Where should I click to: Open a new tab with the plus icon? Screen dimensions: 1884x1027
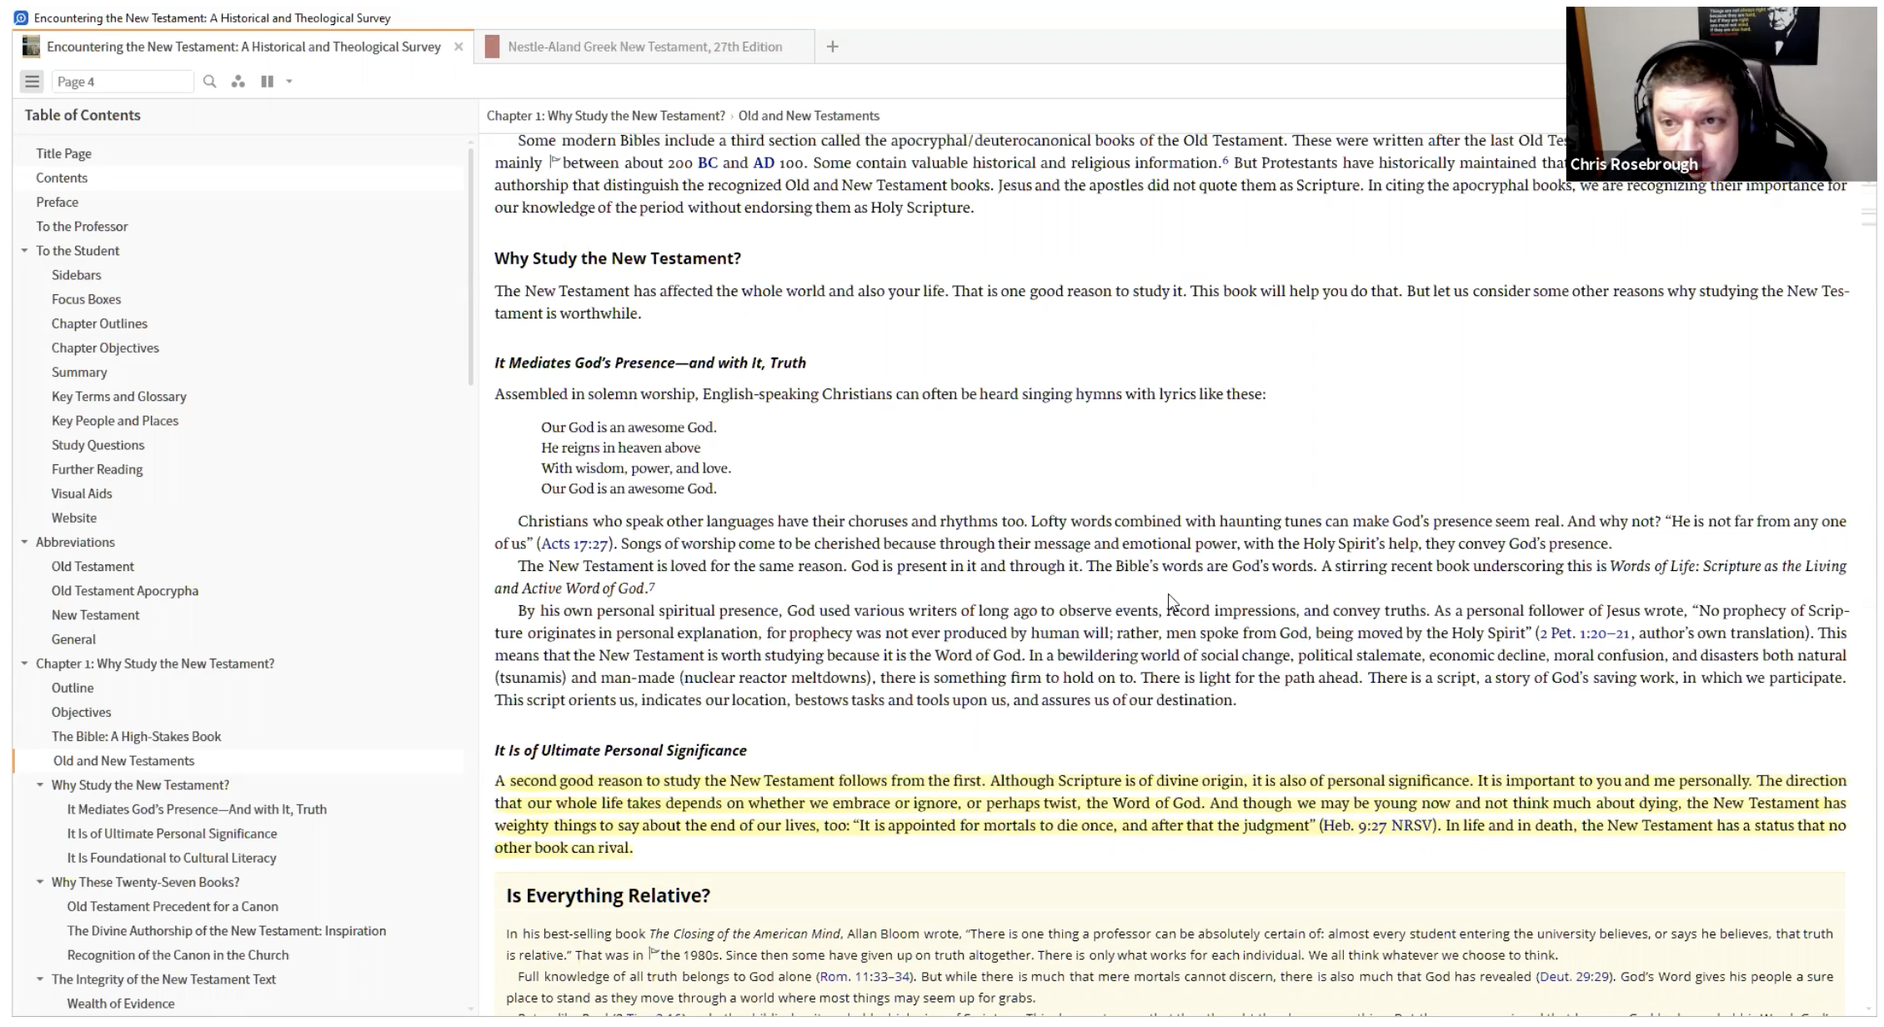[832, 47]
